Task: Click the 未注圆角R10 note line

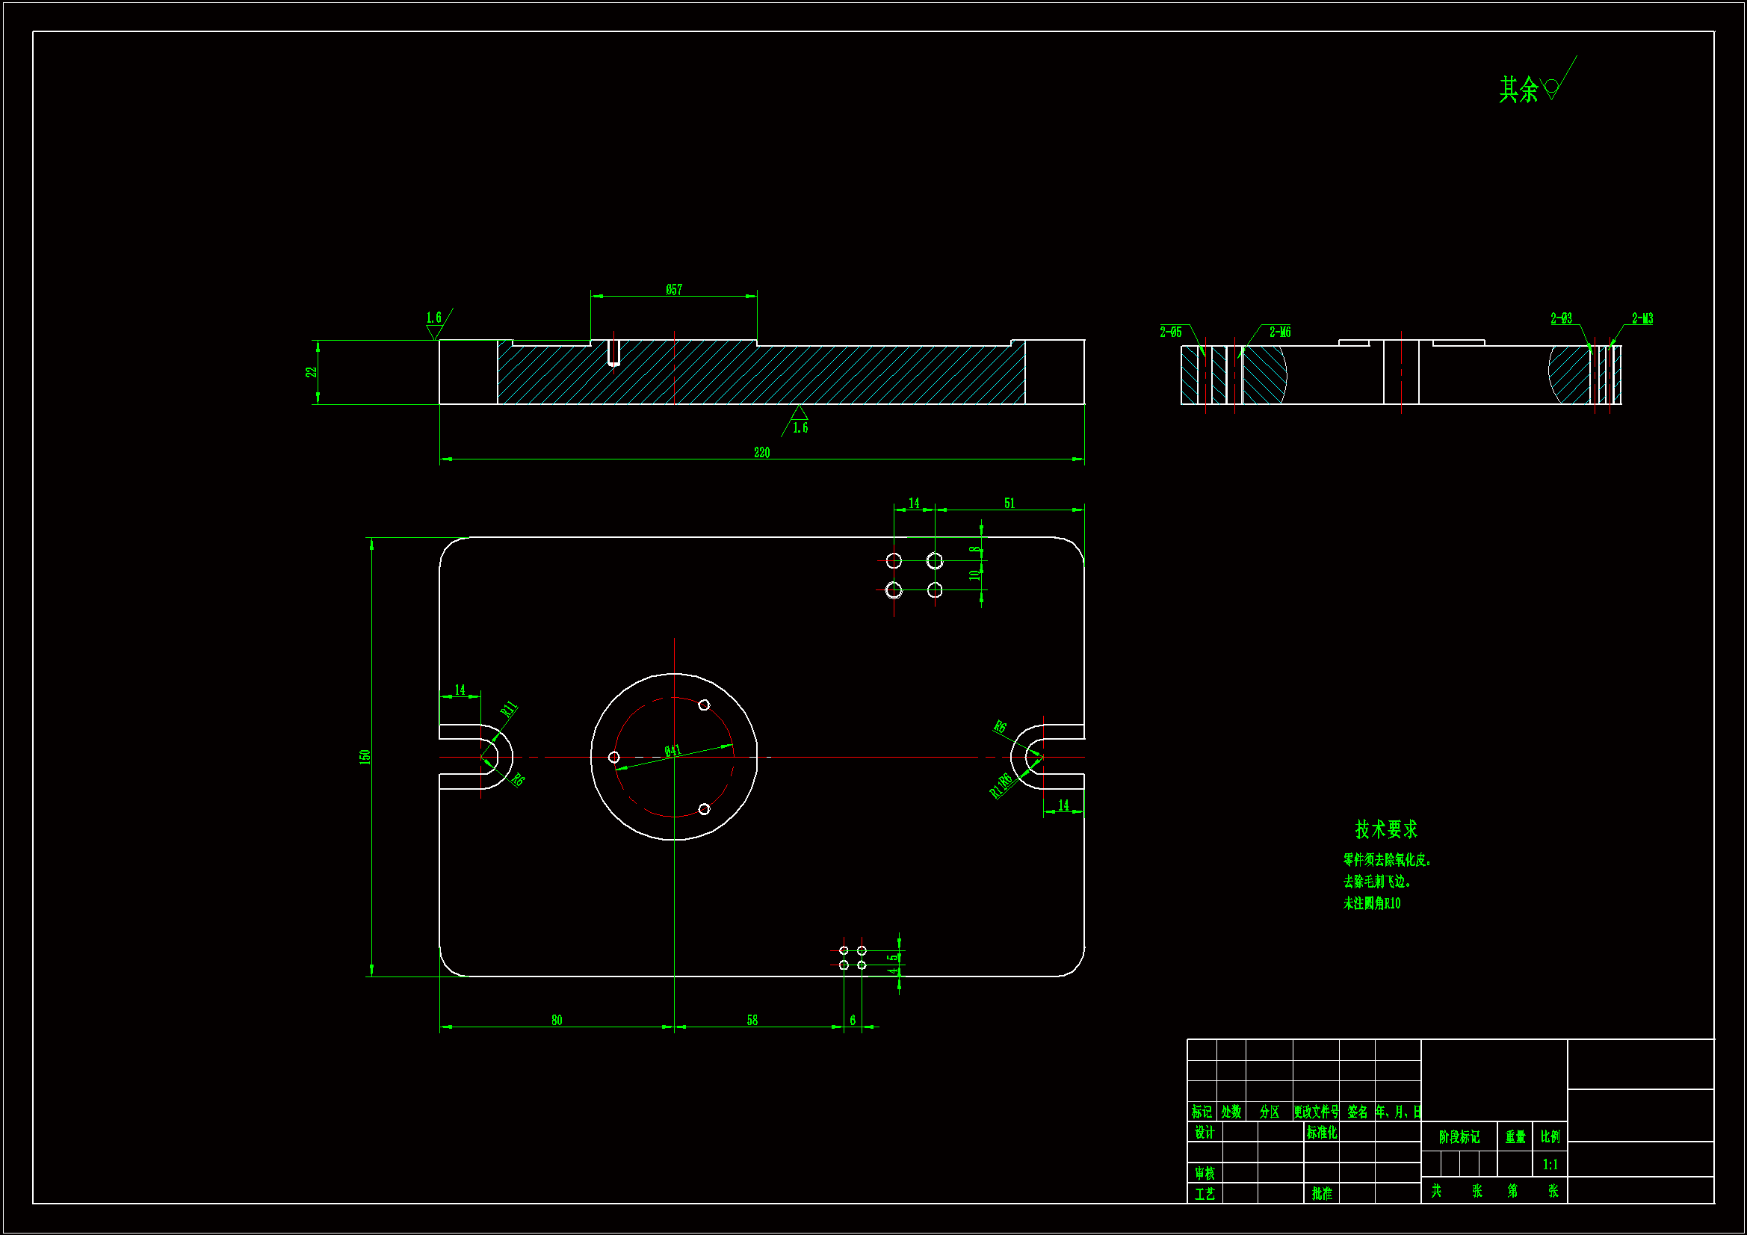Action: (1371, 903)
